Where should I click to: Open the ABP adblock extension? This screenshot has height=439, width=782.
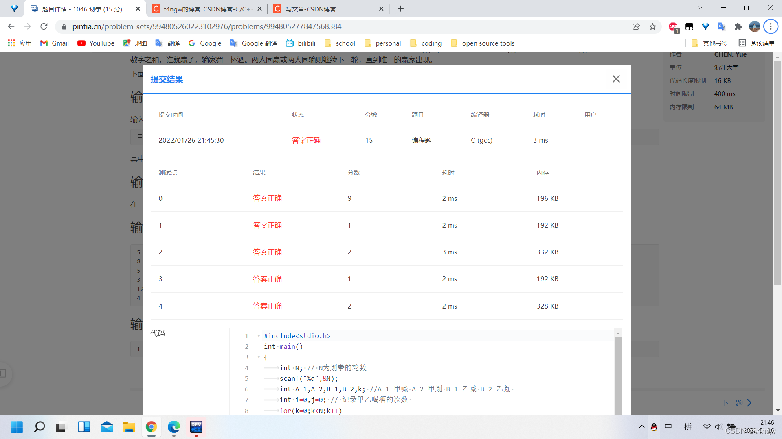[673, 27]
